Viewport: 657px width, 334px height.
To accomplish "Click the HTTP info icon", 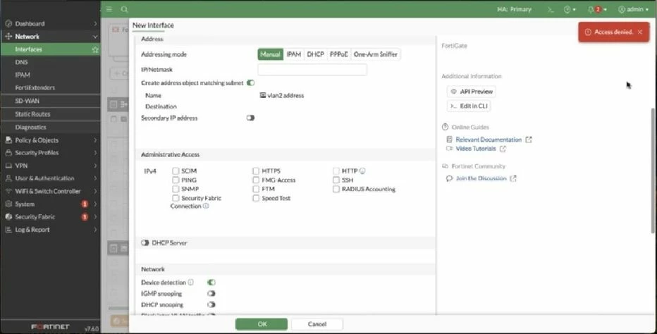I will pyautogui.click(x=362, y=171).
